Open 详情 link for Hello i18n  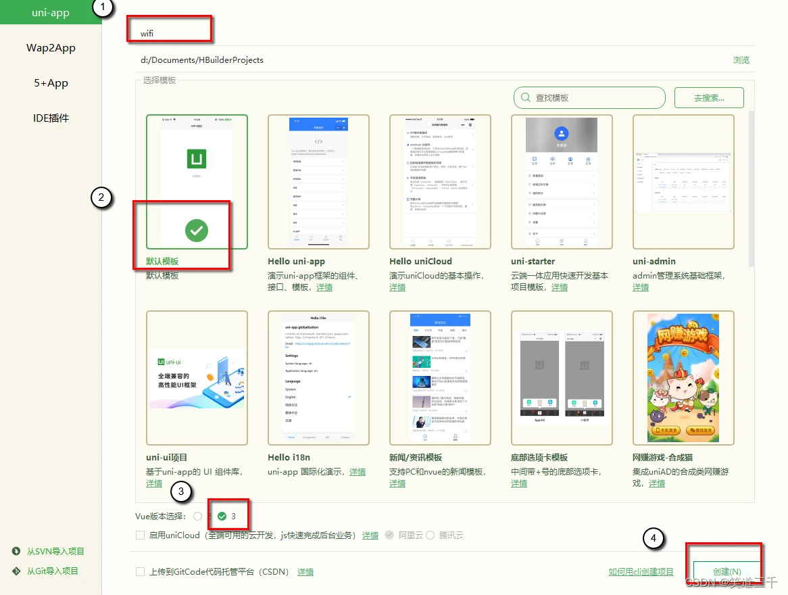[358, 472]
